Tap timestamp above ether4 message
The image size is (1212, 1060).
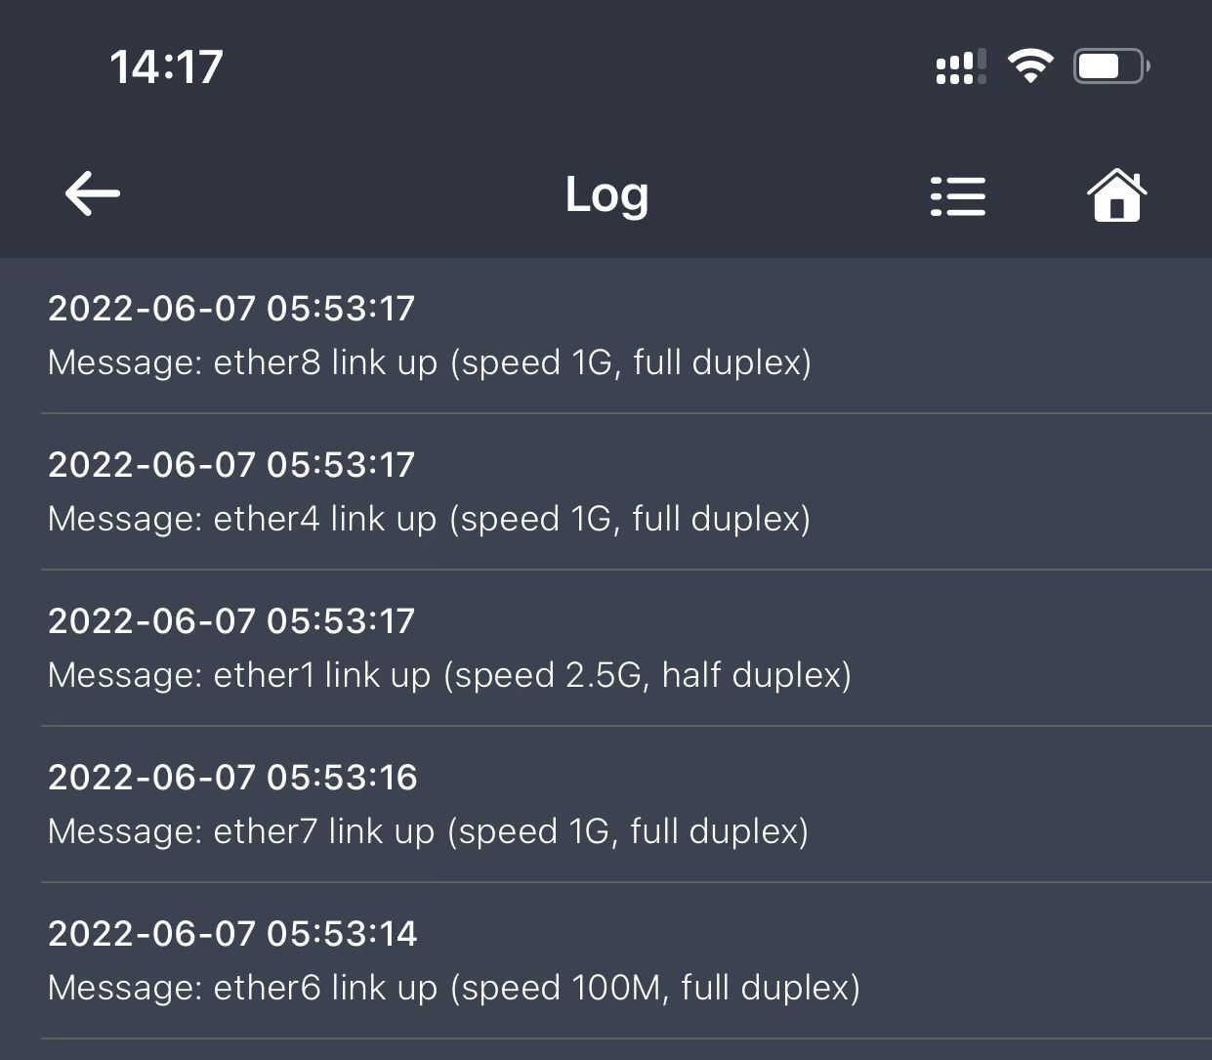coord(231,465)
